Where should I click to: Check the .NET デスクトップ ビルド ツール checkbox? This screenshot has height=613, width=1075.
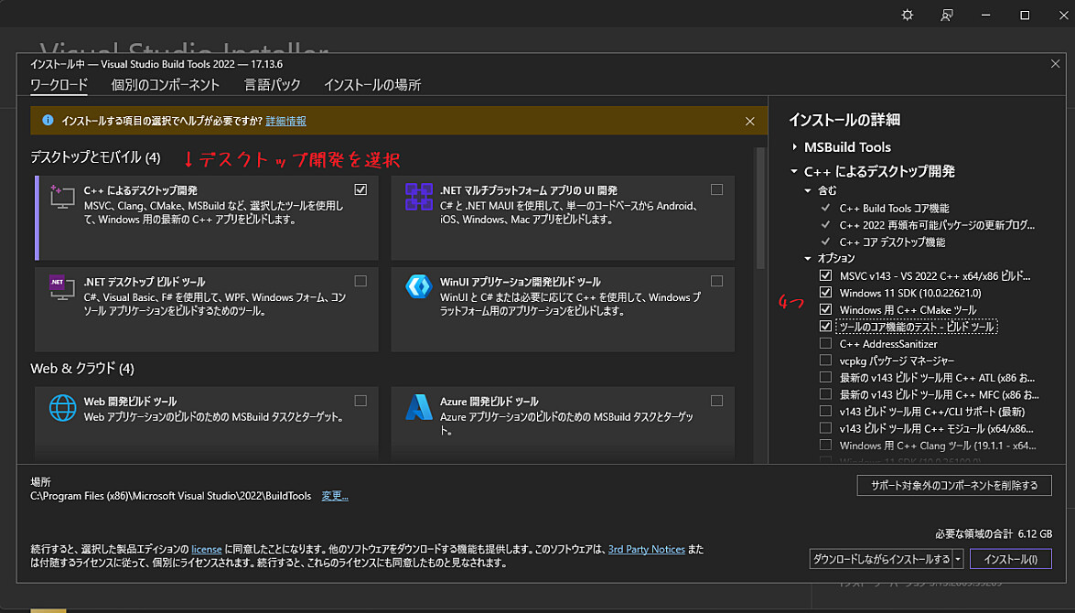click(360, 281)
